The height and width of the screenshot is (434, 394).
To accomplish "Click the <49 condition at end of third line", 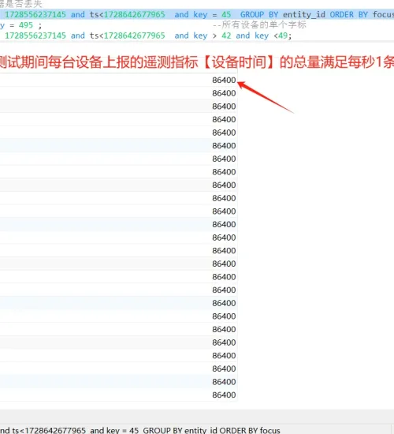I will click(x=282, y=36).
